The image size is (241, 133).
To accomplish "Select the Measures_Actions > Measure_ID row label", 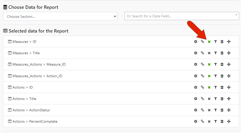I will pos(39,65).
